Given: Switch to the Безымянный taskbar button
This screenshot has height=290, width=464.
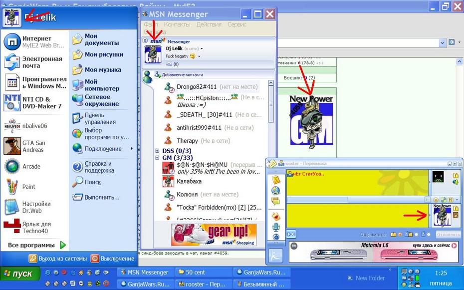Looking at the screenshot, I should click(x=261, y=284).
